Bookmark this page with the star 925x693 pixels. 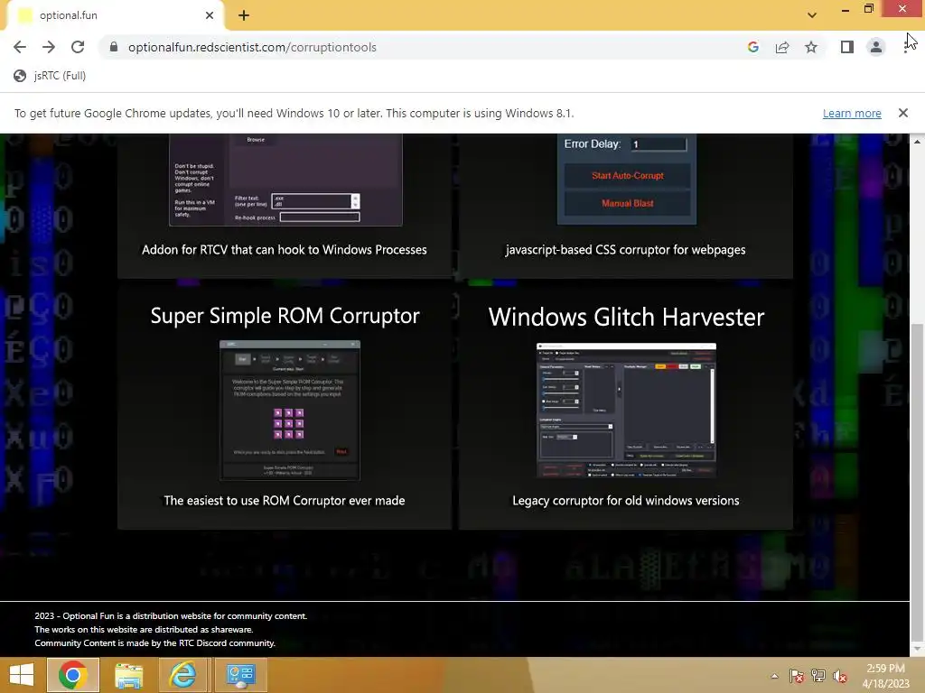click(811, 47)
